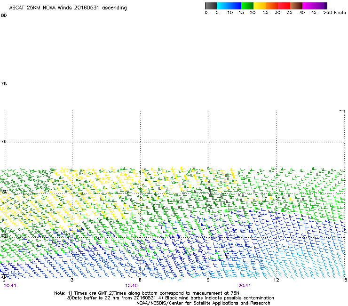Pick the red 30-35 knots legend color
This screenshot has height=306, width=348.
[x=284, y=6]
